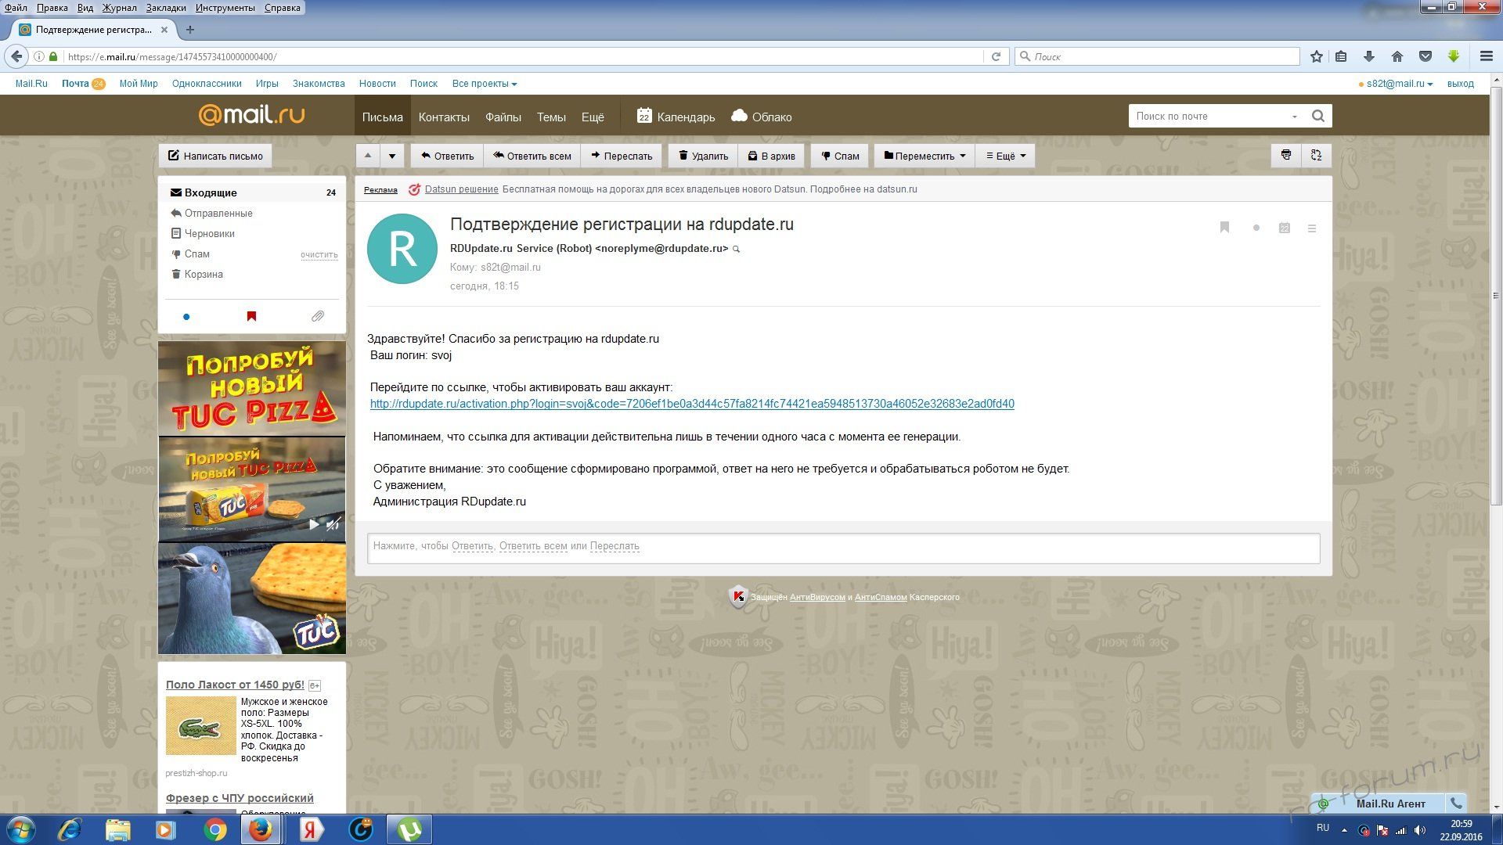Toggle the unread dot on this message
1503x845 pixels.
click(x=1256, y=228)
